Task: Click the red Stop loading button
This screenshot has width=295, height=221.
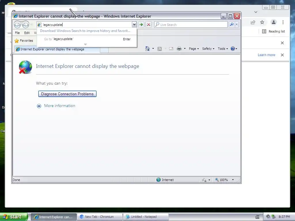Action: tap(149, 24)
